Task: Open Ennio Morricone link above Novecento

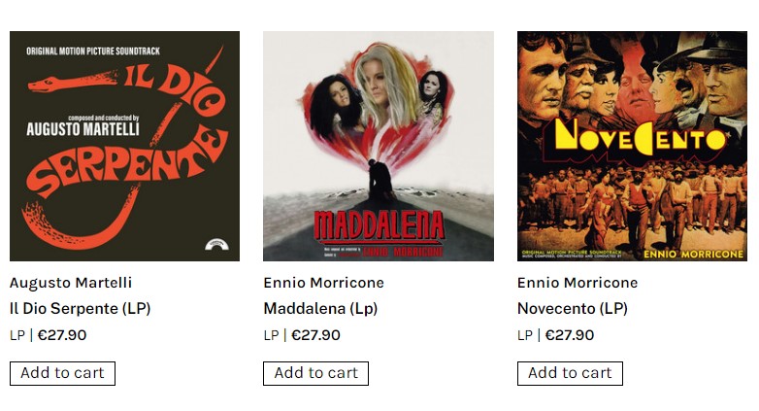Action: point(577,283)
